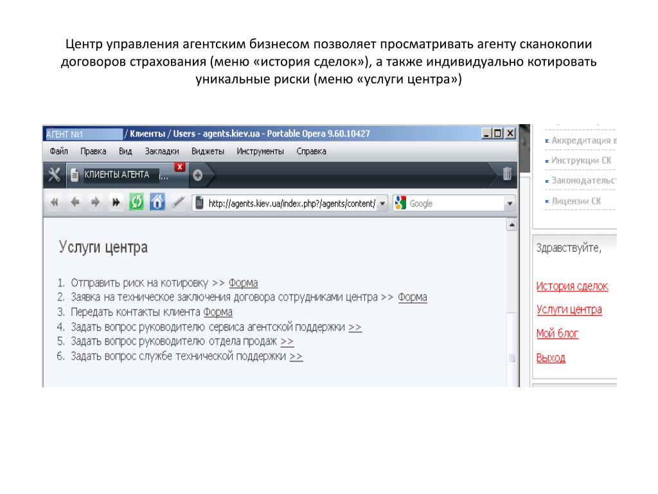This screenshot has width=658, height=494.
Task: Close the КЛИЕНТЫ АГЕНТА tab with red X
Action: pos(180,167)
